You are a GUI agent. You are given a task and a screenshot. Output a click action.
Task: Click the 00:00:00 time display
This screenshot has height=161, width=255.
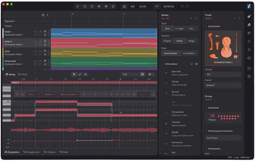click(x=168, y=6)
